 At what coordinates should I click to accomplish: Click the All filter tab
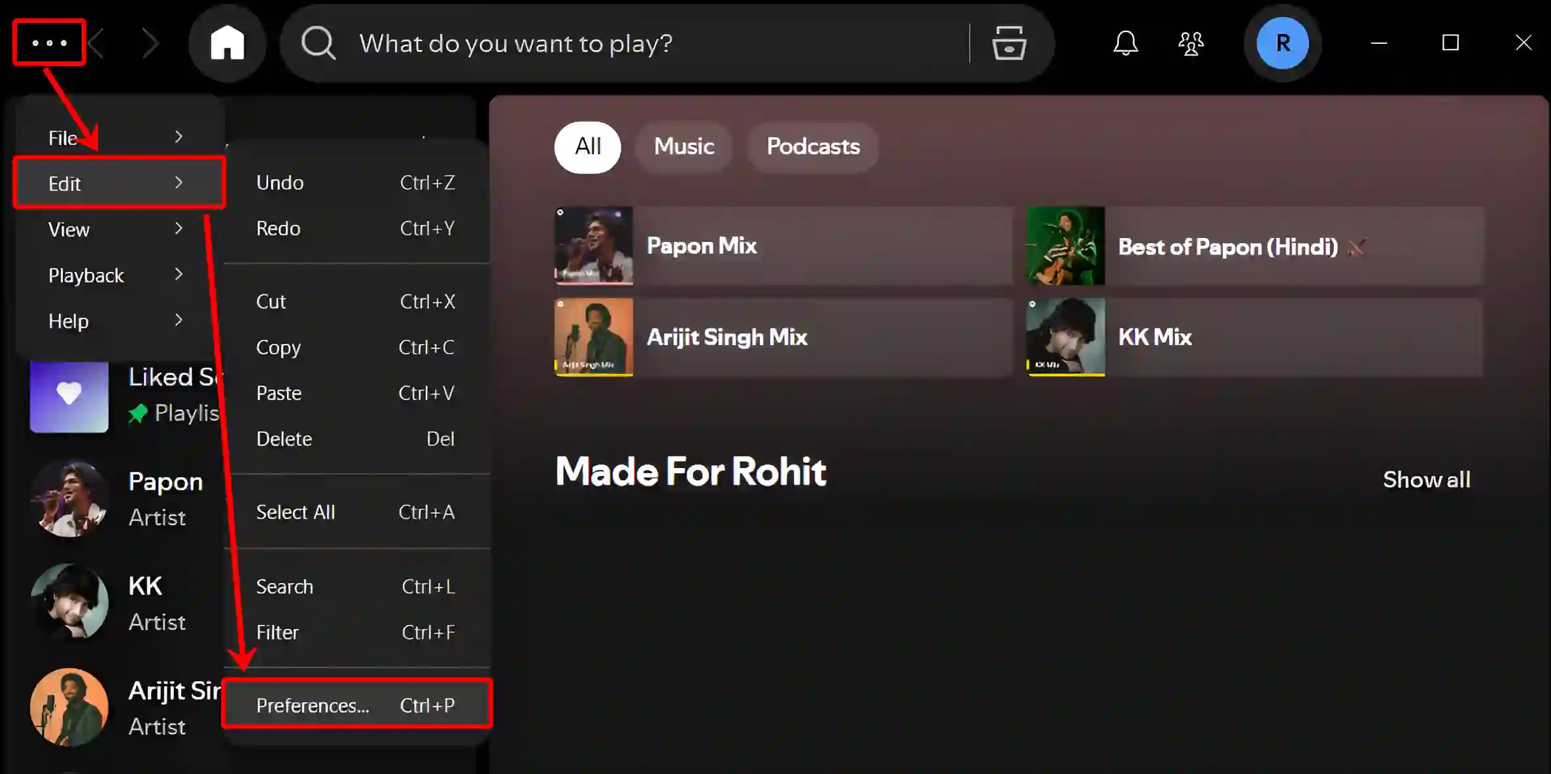[588, 146]
